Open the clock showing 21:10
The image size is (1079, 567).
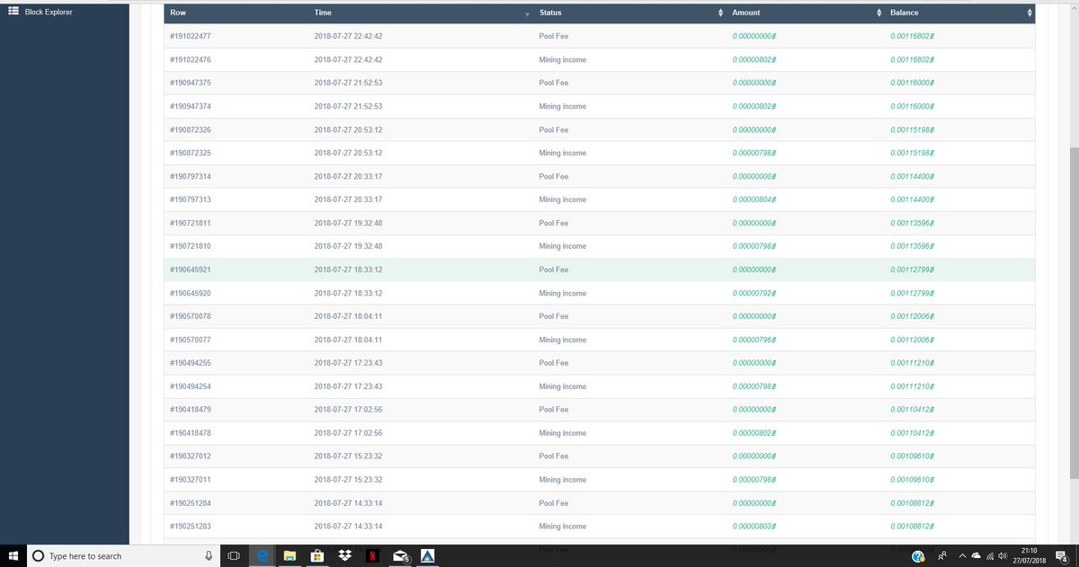pyautogui.click(x=1030, y=556)
